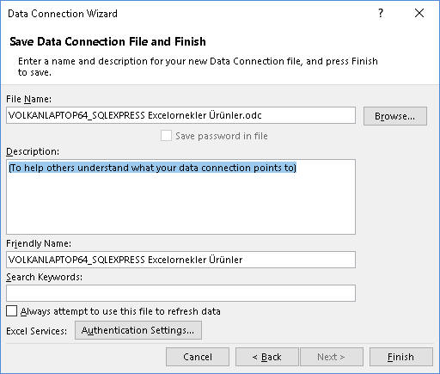Click the Browse button
The height and width of the screenshot is (374, 440).
[x=395, y=116]
